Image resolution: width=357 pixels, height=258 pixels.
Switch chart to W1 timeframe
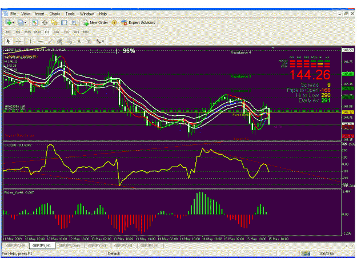(77, 32)
